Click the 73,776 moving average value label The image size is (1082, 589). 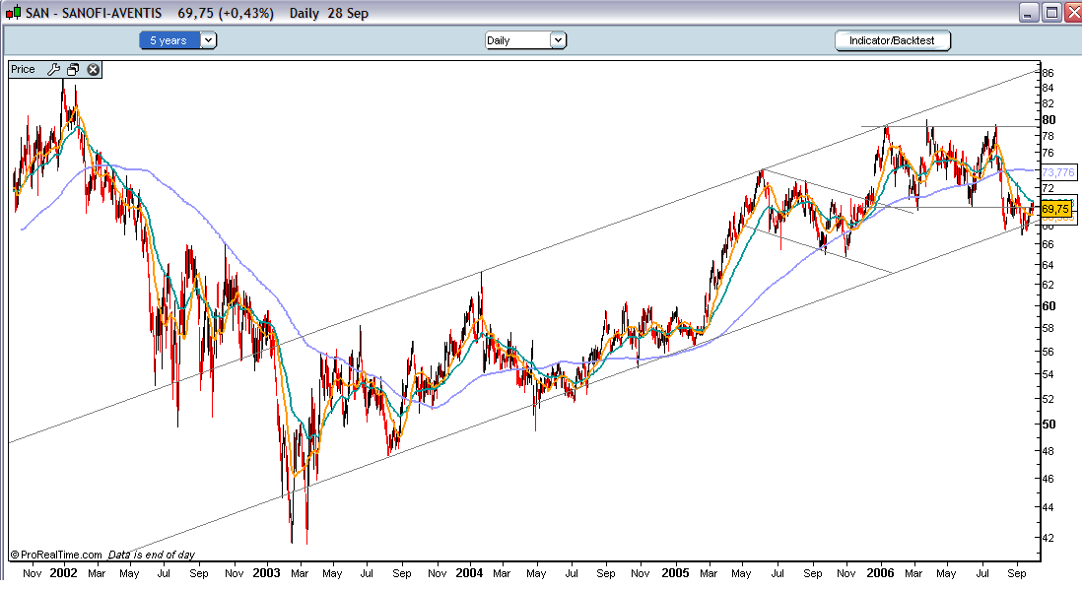pos(1058,171)
